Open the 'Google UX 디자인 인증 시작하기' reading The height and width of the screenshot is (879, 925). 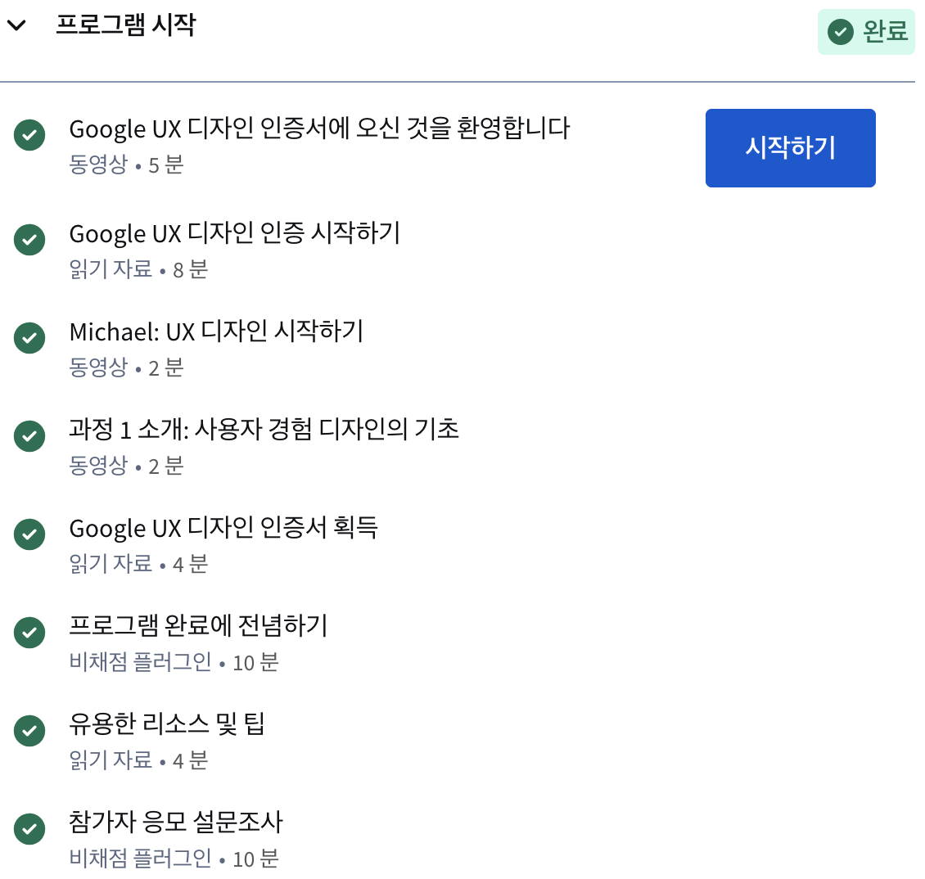click(x=235, y=233)
